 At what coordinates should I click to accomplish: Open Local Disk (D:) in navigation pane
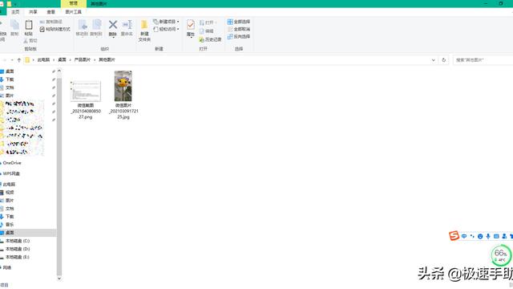coord(18,249)
